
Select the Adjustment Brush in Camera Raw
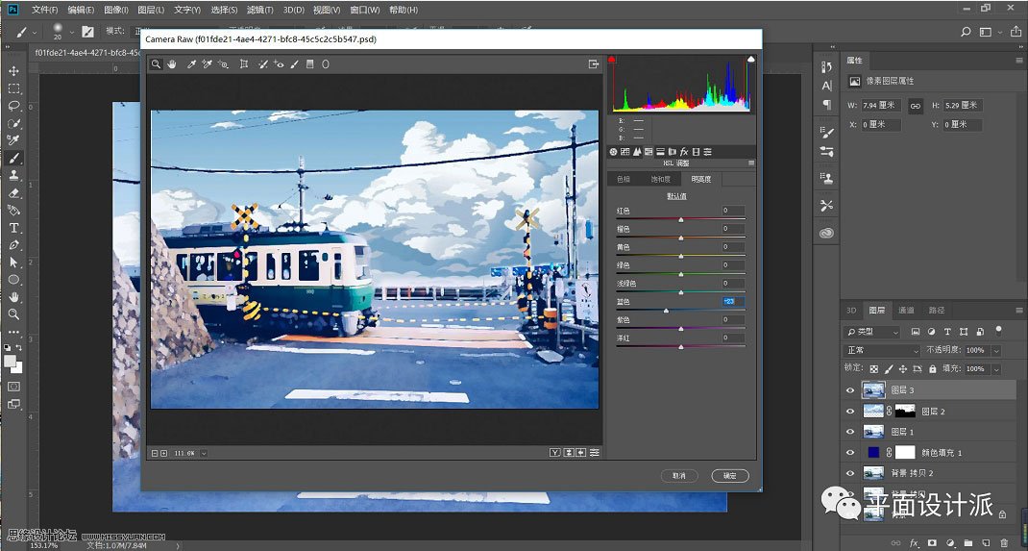[294, 64]
